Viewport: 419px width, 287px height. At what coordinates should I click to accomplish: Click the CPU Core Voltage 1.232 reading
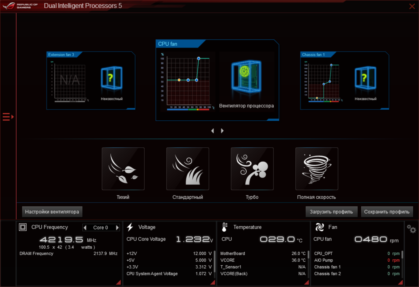coord(194,239)
